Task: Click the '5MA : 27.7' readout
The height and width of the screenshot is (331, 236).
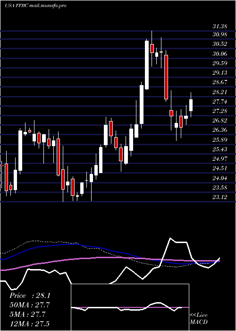Action: click(27, 314)
